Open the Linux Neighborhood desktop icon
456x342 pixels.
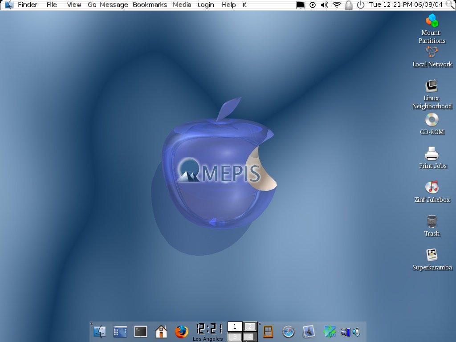(432, 94)
